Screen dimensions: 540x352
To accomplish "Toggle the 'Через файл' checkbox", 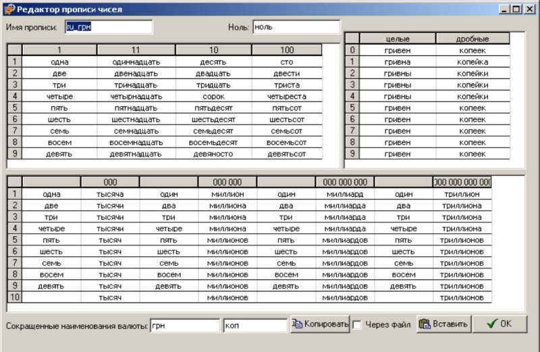I will coord(357,324).
